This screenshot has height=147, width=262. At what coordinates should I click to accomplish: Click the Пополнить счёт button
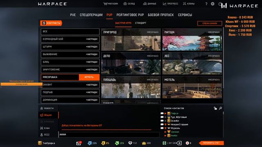(x=211, y=143)
